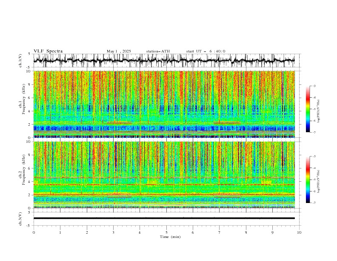Click the "5" tick on time axis
Image resolution: width=337 pixels, height=261 pixels.
pos(166,232)
